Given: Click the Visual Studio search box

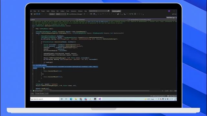Looking at the screenshot, I should [x=99, y=11].
